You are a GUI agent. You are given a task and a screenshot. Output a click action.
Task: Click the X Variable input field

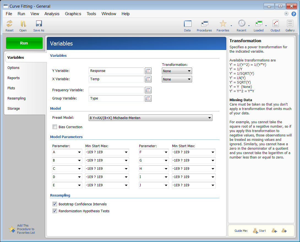(x=116, y=79)
